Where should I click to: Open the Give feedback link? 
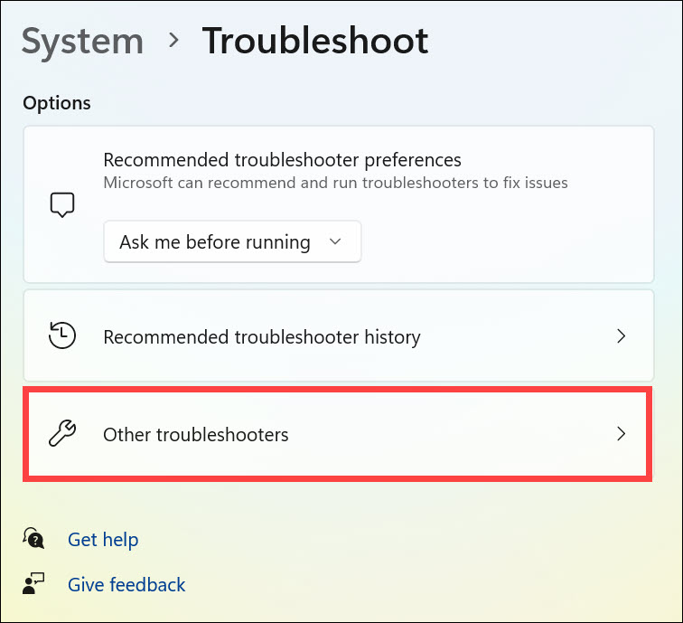point(126,584)
